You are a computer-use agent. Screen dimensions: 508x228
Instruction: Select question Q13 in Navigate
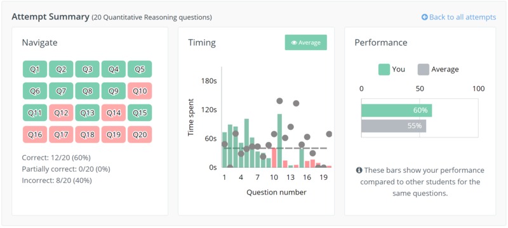click(x=88, y=113)
